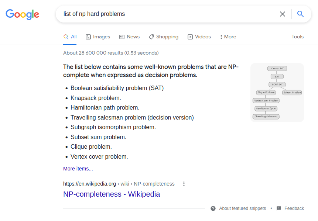This screenshot has width=318, height=221.
Task: Open the three-dot menu beside Wikipedia URL
Action: [x=184, y=184]
